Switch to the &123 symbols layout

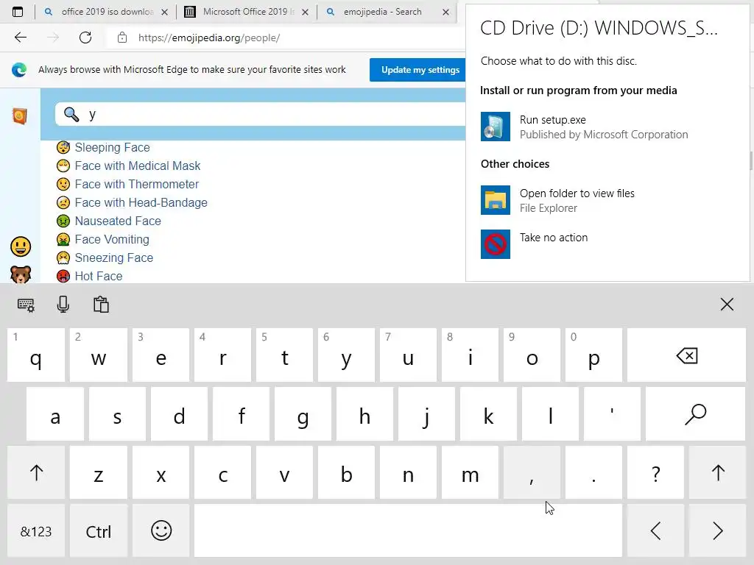coord(36,531)
